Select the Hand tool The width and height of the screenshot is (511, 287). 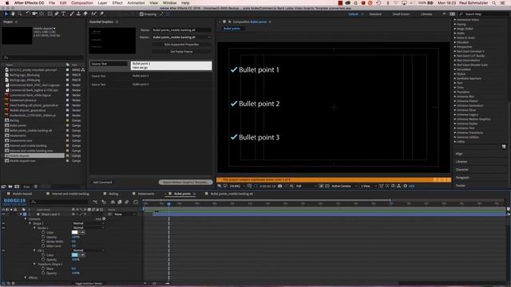(13, 14)
